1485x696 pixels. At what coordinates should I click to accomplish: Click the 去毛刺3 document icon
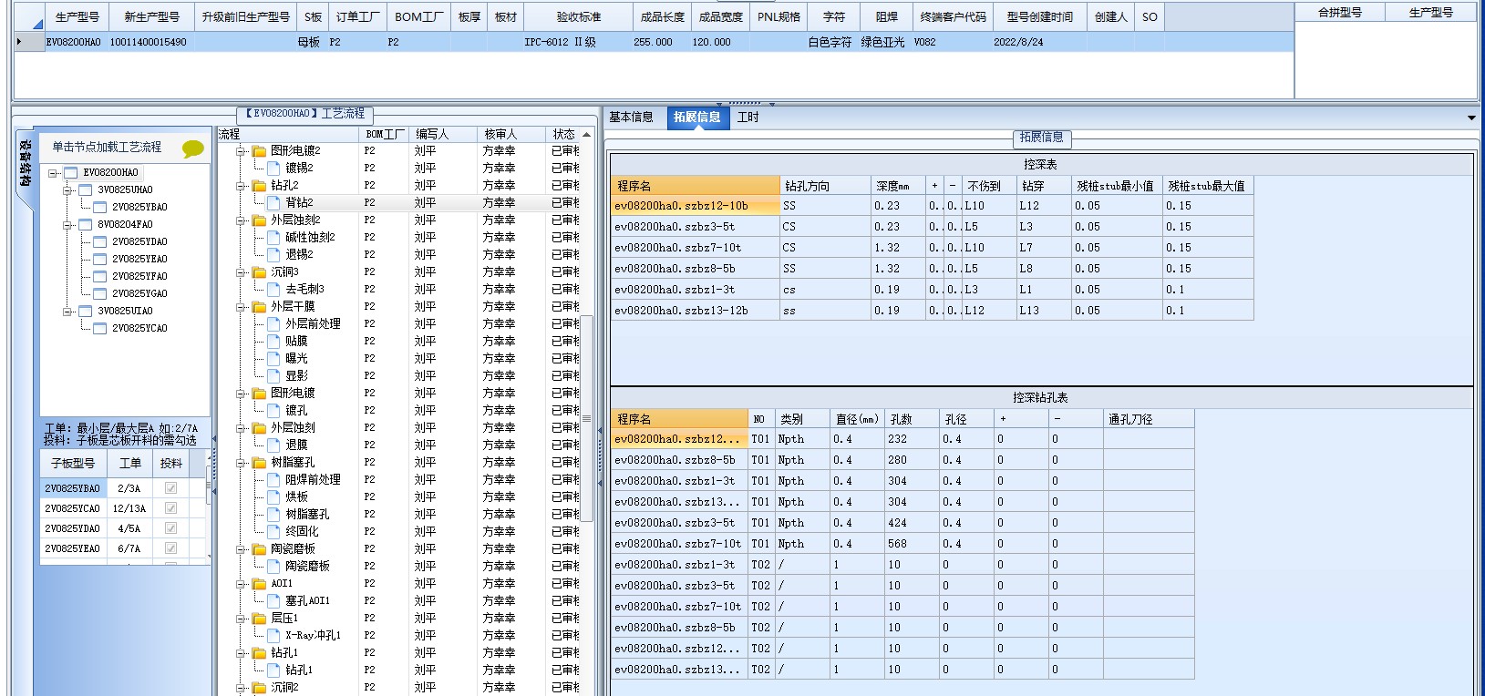tap(273, 290)
